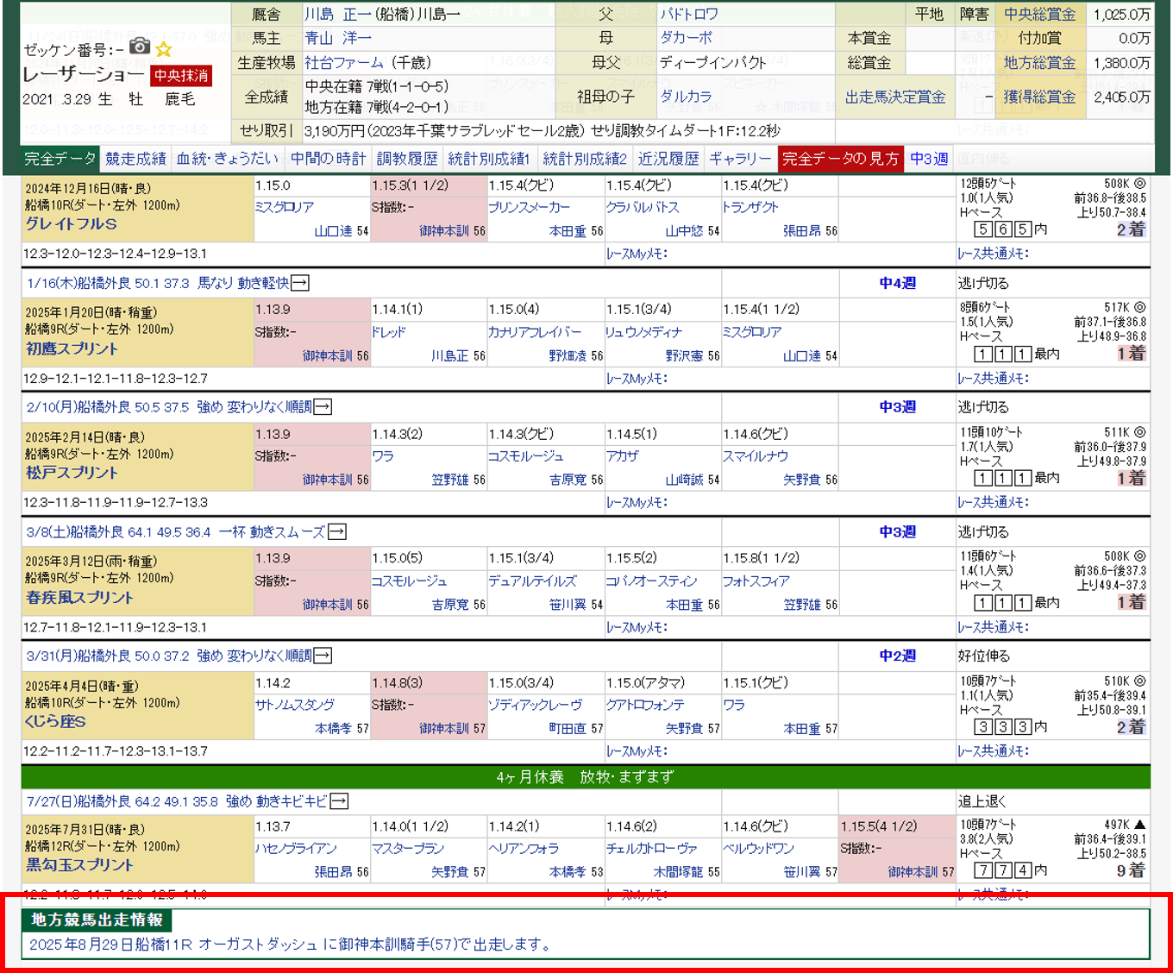The image size is (1173, 973).
Task: Click the ◎ mark in グレイトフルS row
Action: point(1139,184)
